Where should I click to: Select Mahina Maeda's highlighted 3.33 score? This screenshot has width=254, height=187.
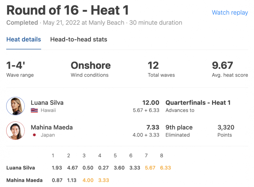click(104, 180)
